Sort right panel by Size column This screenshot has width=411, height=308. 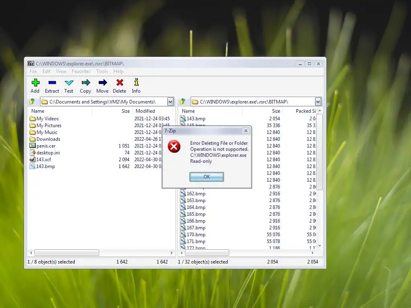tap(262, 111)
